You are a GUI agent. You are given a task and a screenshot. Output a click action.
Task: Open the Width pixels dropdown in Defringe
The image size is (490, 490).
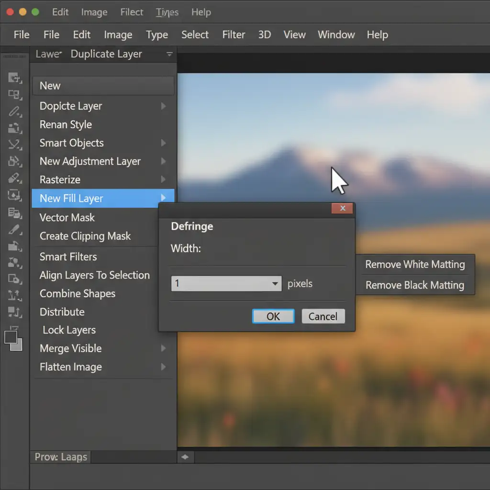click(275, 284)
